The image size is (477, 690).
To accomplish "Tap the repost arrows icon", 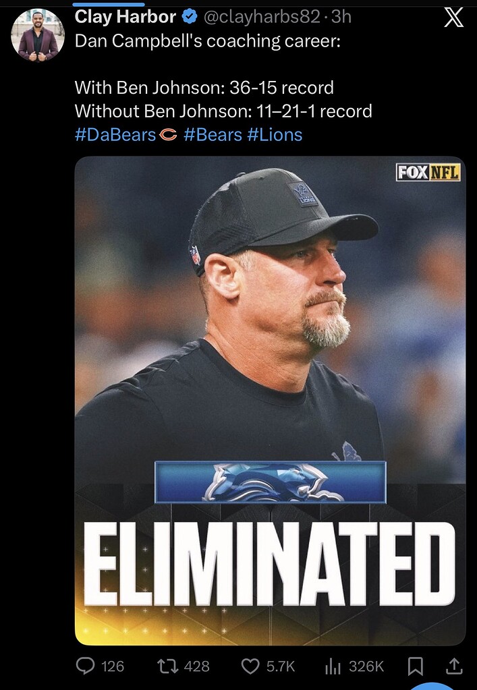I will 167,666.
